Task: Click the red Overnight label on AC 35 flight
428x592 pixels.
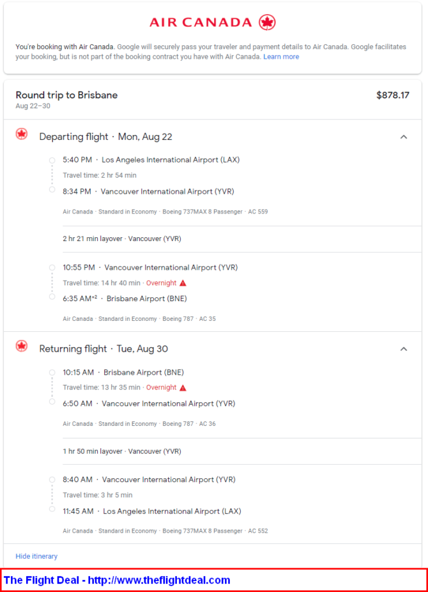Action: pos(162,283)
